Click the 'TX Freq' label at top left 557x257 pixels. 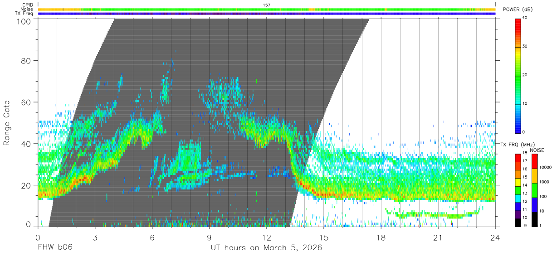(24, 14)
